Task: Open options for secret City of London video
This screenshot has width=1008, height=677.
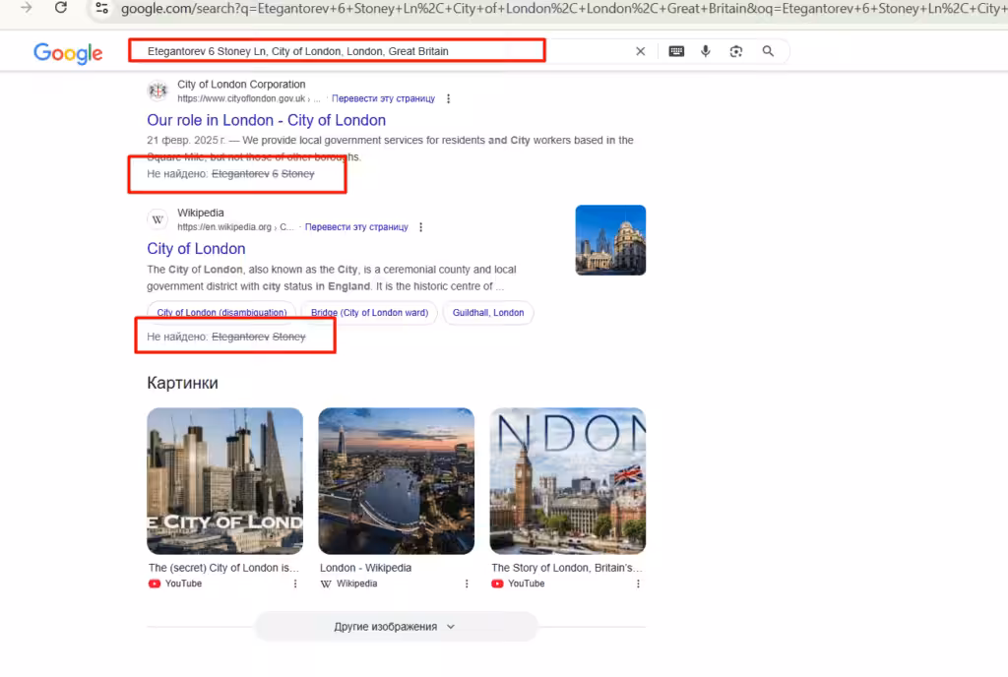Action: coord(295,584)
